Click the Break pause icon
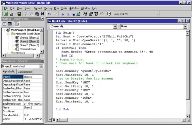The height and width of the screenshot is (125, 192). [68, 14]
